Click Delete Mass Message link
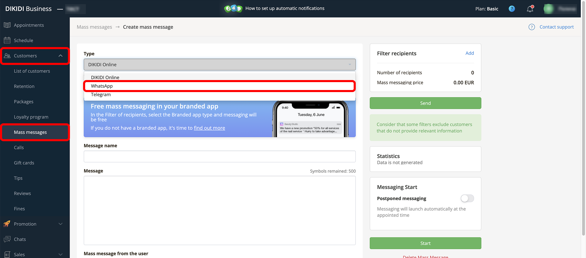Image resolution: width=586 pixels, height=258 pixels. pos(425,257)
